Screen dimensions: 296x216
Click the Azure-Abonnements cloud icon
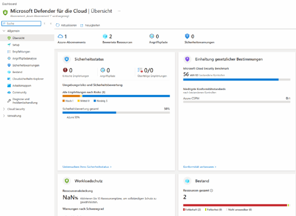60,36
